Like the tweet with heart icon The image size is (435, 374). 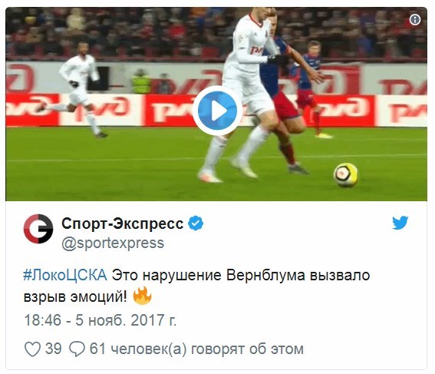(32, 349)
